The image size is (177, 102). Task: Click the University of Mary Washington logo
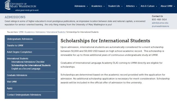pos(20,5)
